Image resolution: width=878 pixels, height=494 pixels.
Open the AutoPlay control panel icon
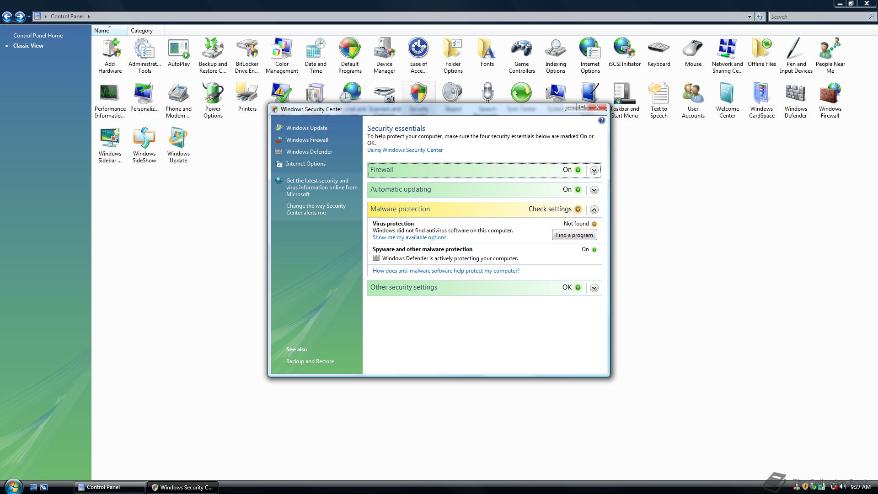(x=178, y=53)
